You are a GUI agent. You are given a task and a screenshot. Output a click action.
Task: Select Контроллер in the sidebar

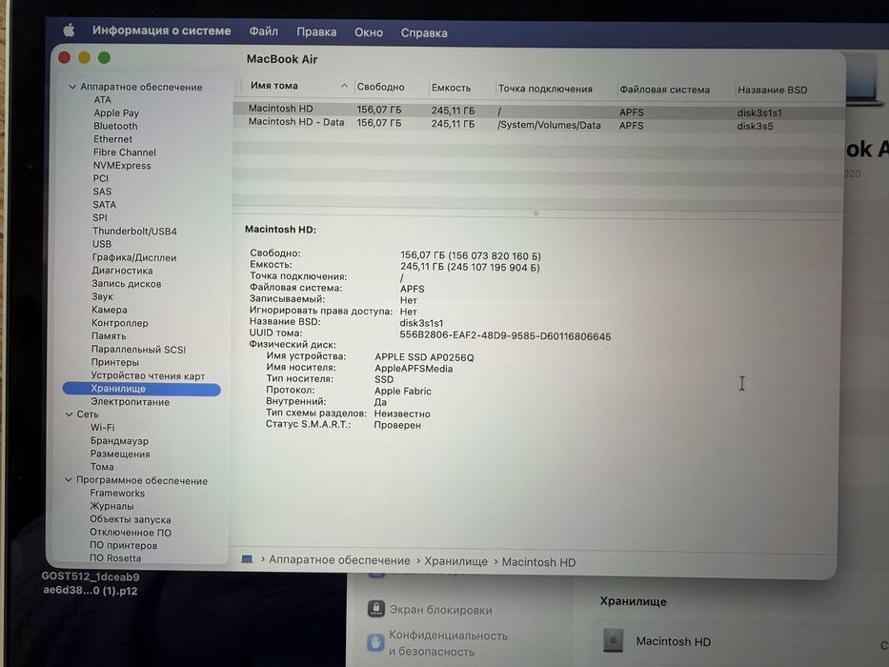coord(120,323)
